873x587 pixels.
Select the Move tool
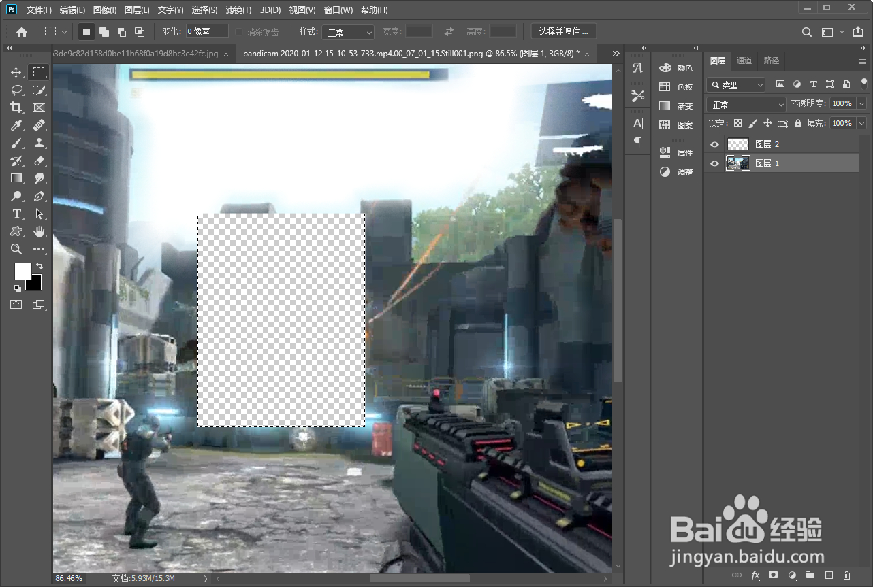[16, 72]
